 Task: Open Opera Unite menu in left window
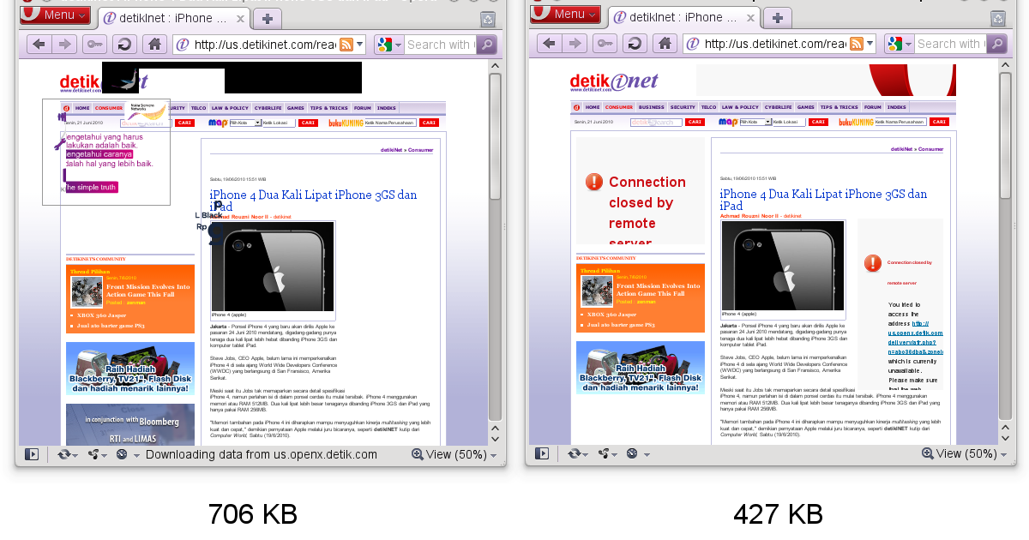coord(97,454)
